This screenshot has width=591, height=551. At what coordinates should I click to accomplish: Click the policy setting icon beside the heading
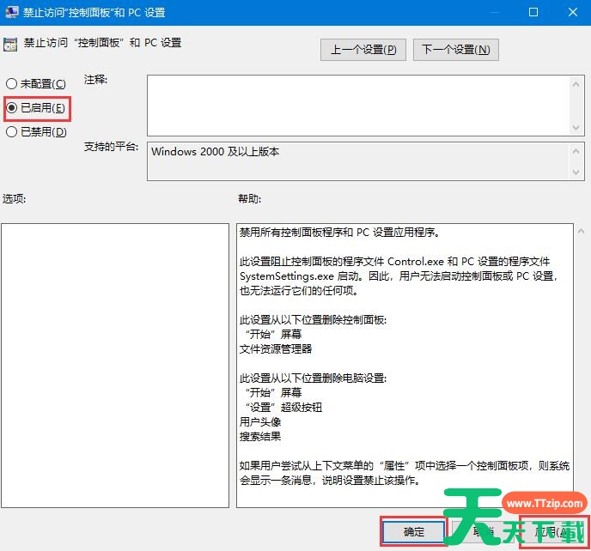10,44
